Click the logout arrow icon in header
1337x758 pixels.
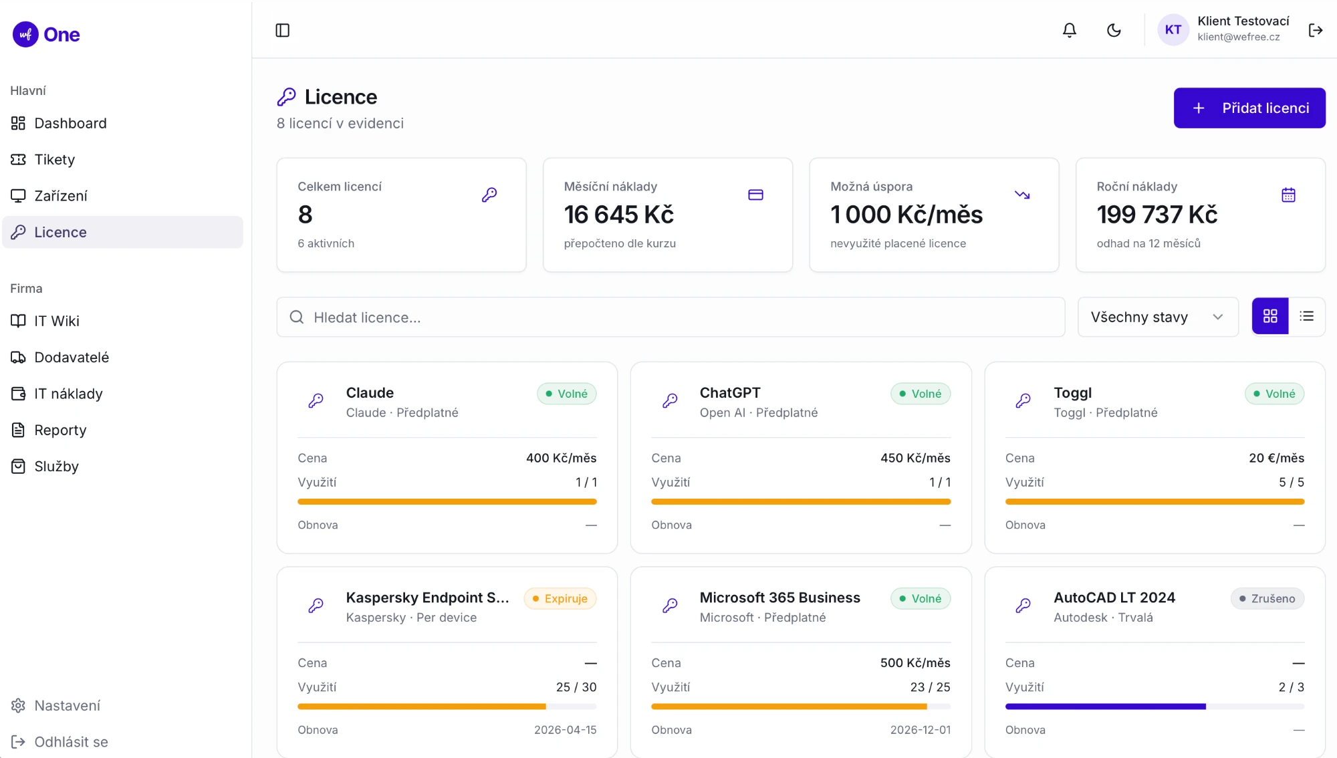point(1316,30)
